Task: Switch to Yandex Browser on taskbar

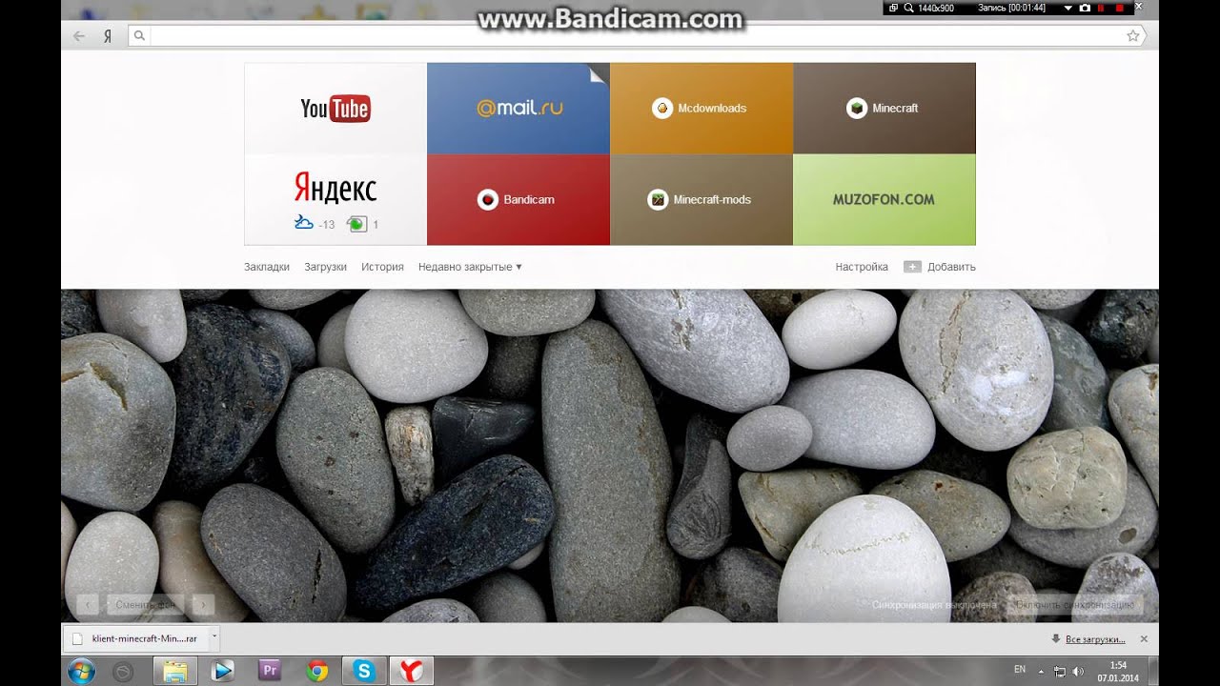Action: pyautogui.click(x=412, y=671)
